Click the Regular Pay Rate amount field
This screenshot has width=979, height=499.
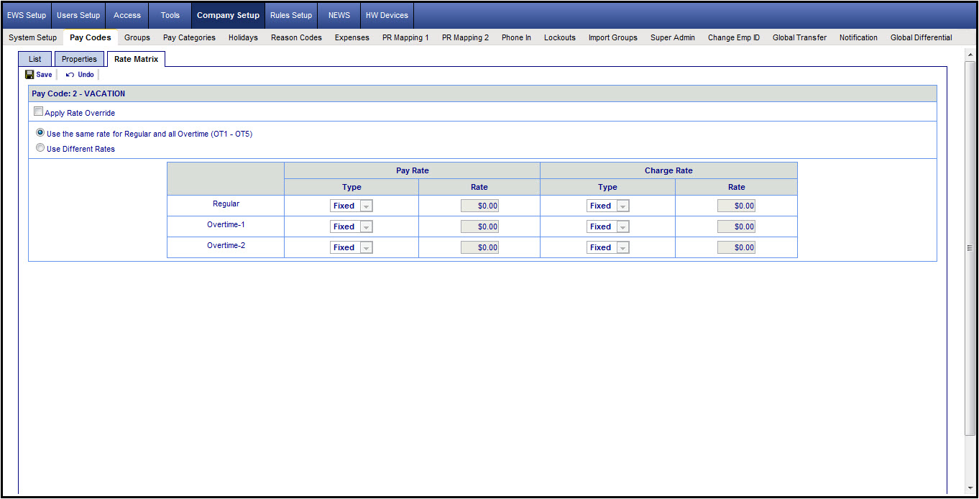479,206
